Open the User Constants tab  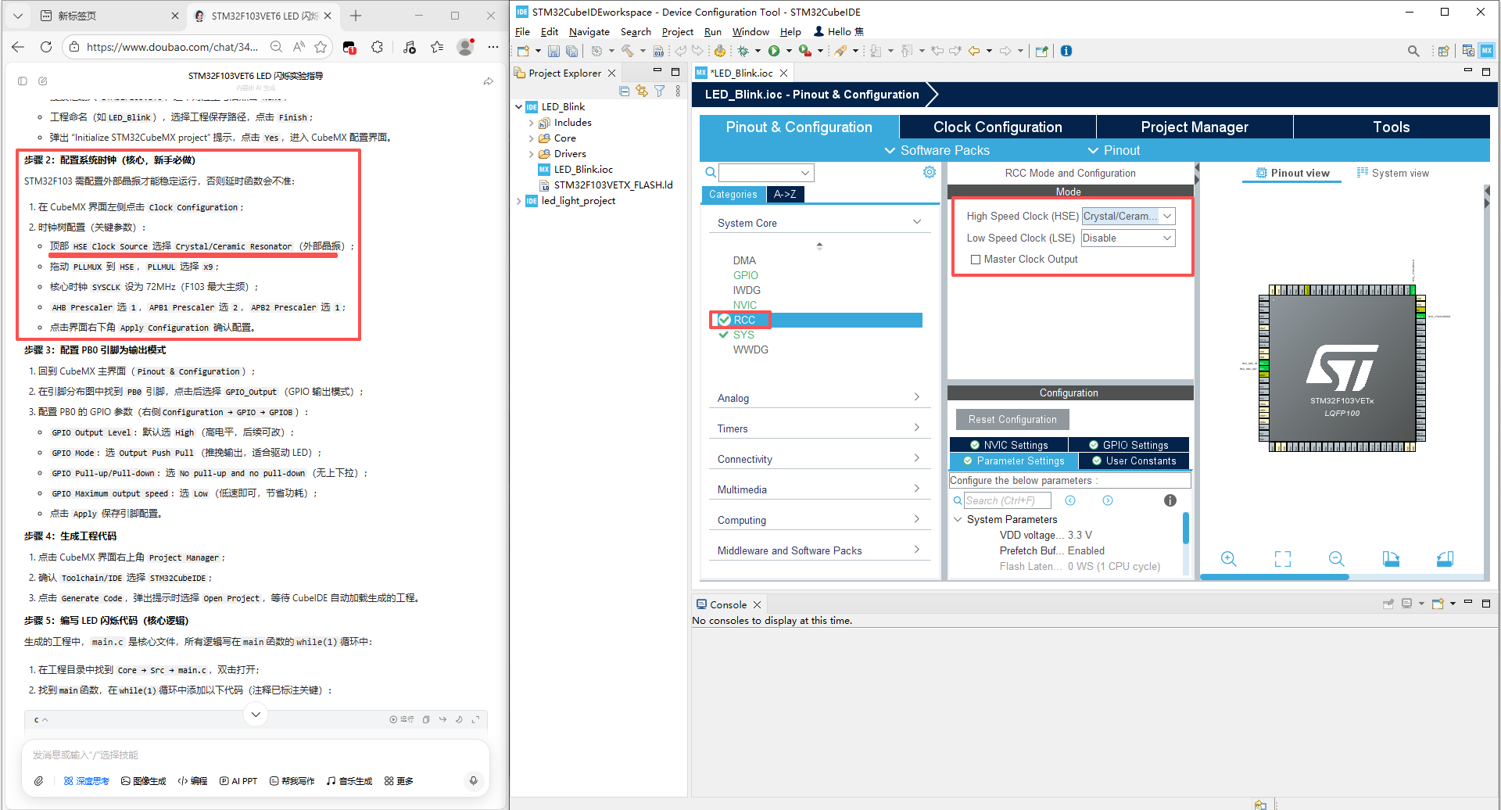(x=1134, y=461)
